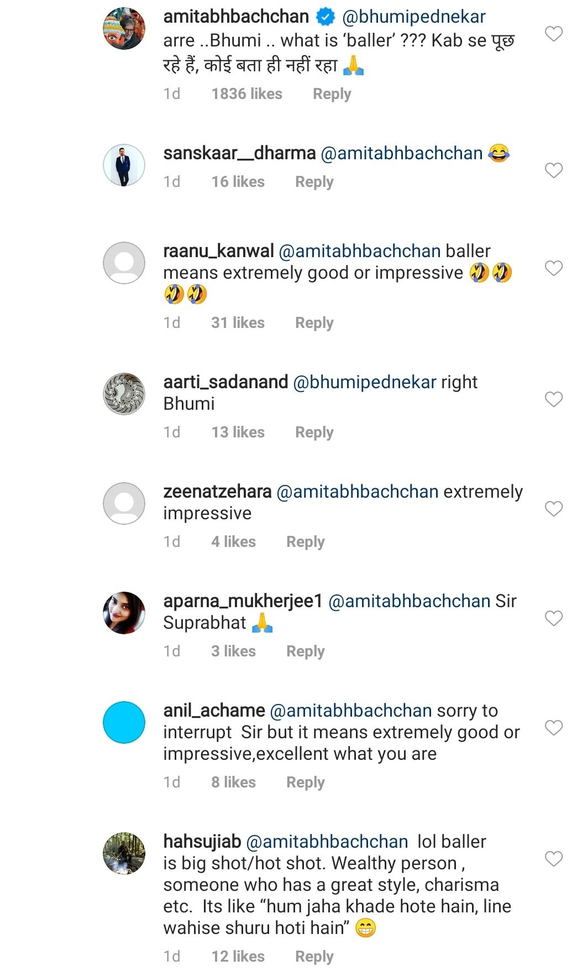The width and height of the screenshot is (577, 976).
Task: Open amitabhbachchan's profile picture
Action: pos(124,29)
